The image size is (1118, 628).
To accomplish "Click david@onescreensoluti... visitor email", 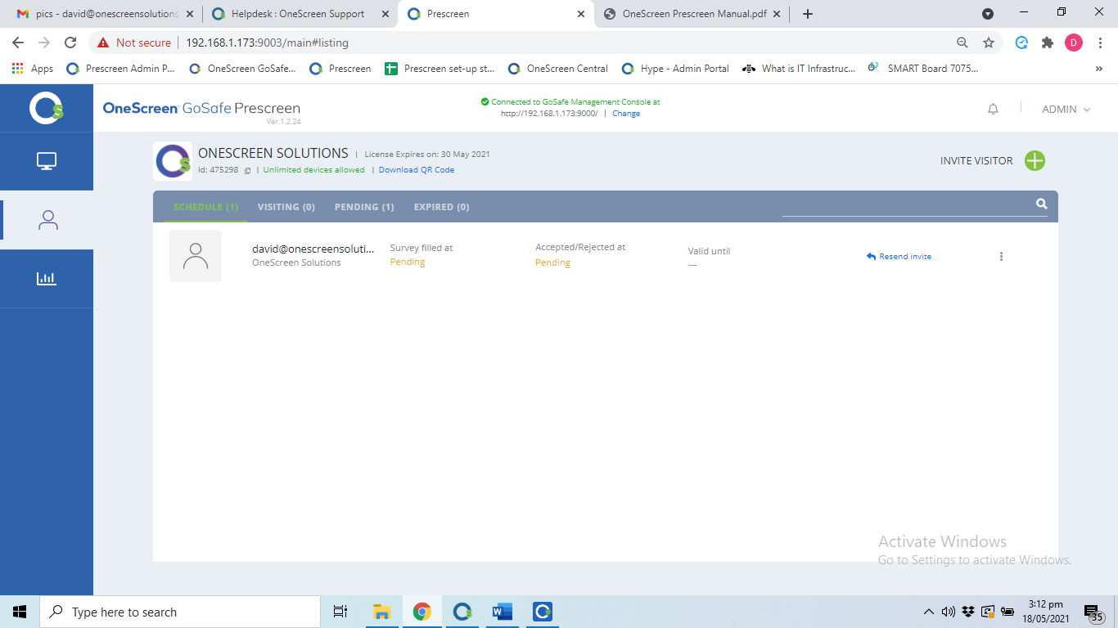I will [313, 249].
